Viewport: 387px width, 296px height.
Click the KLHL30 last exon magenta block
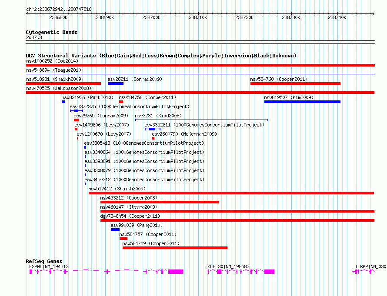[269, 272]
